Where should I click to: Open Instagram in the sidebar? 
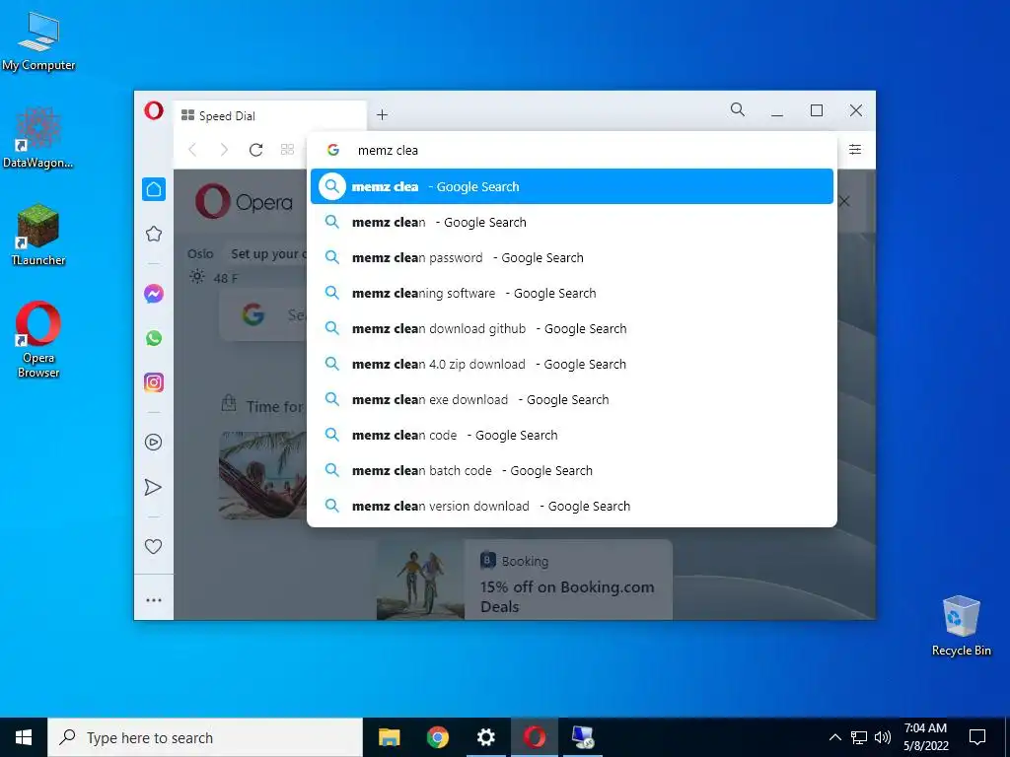(x=153, y=382)
